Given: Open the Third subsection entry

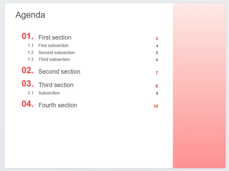Looking at the screenshot, I should 54,60.
